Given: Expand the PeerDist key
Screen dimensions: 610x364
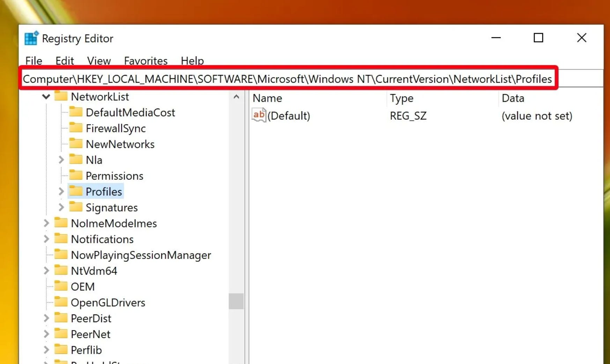Looking at the screenshot, I should click(x=46, y=318).
